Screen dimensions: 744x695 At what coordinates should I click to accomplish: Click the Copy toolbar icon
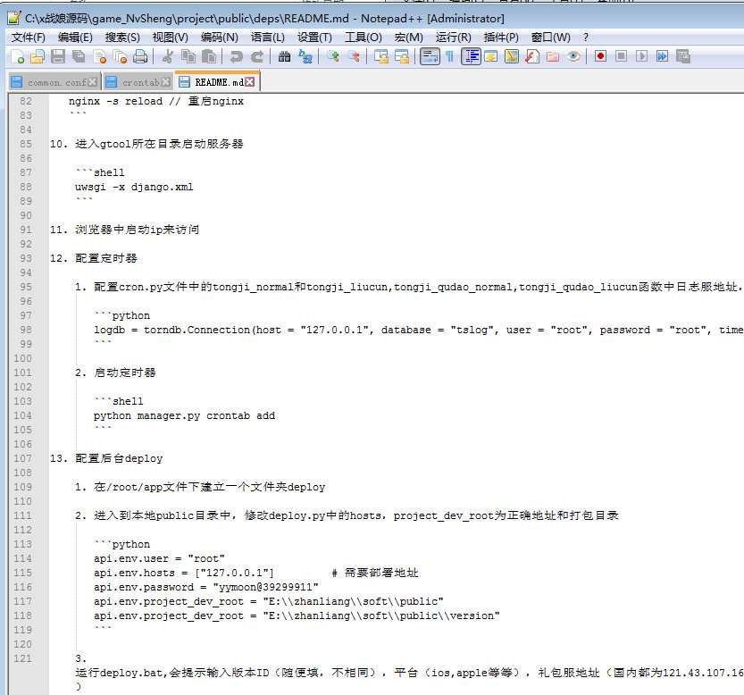[x=188, y=56]
